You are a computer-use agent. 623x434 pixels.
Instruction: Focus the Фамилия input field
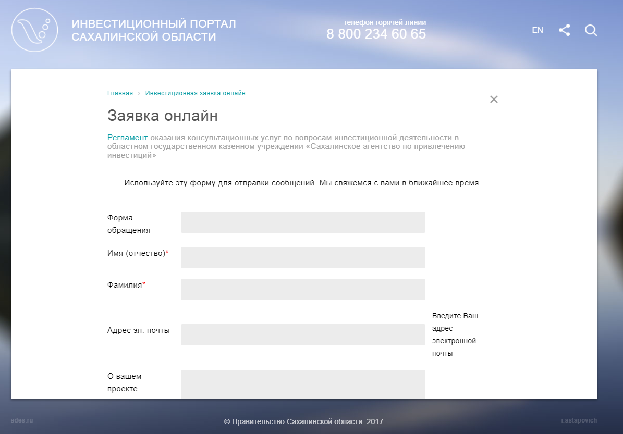pos(303,290)
